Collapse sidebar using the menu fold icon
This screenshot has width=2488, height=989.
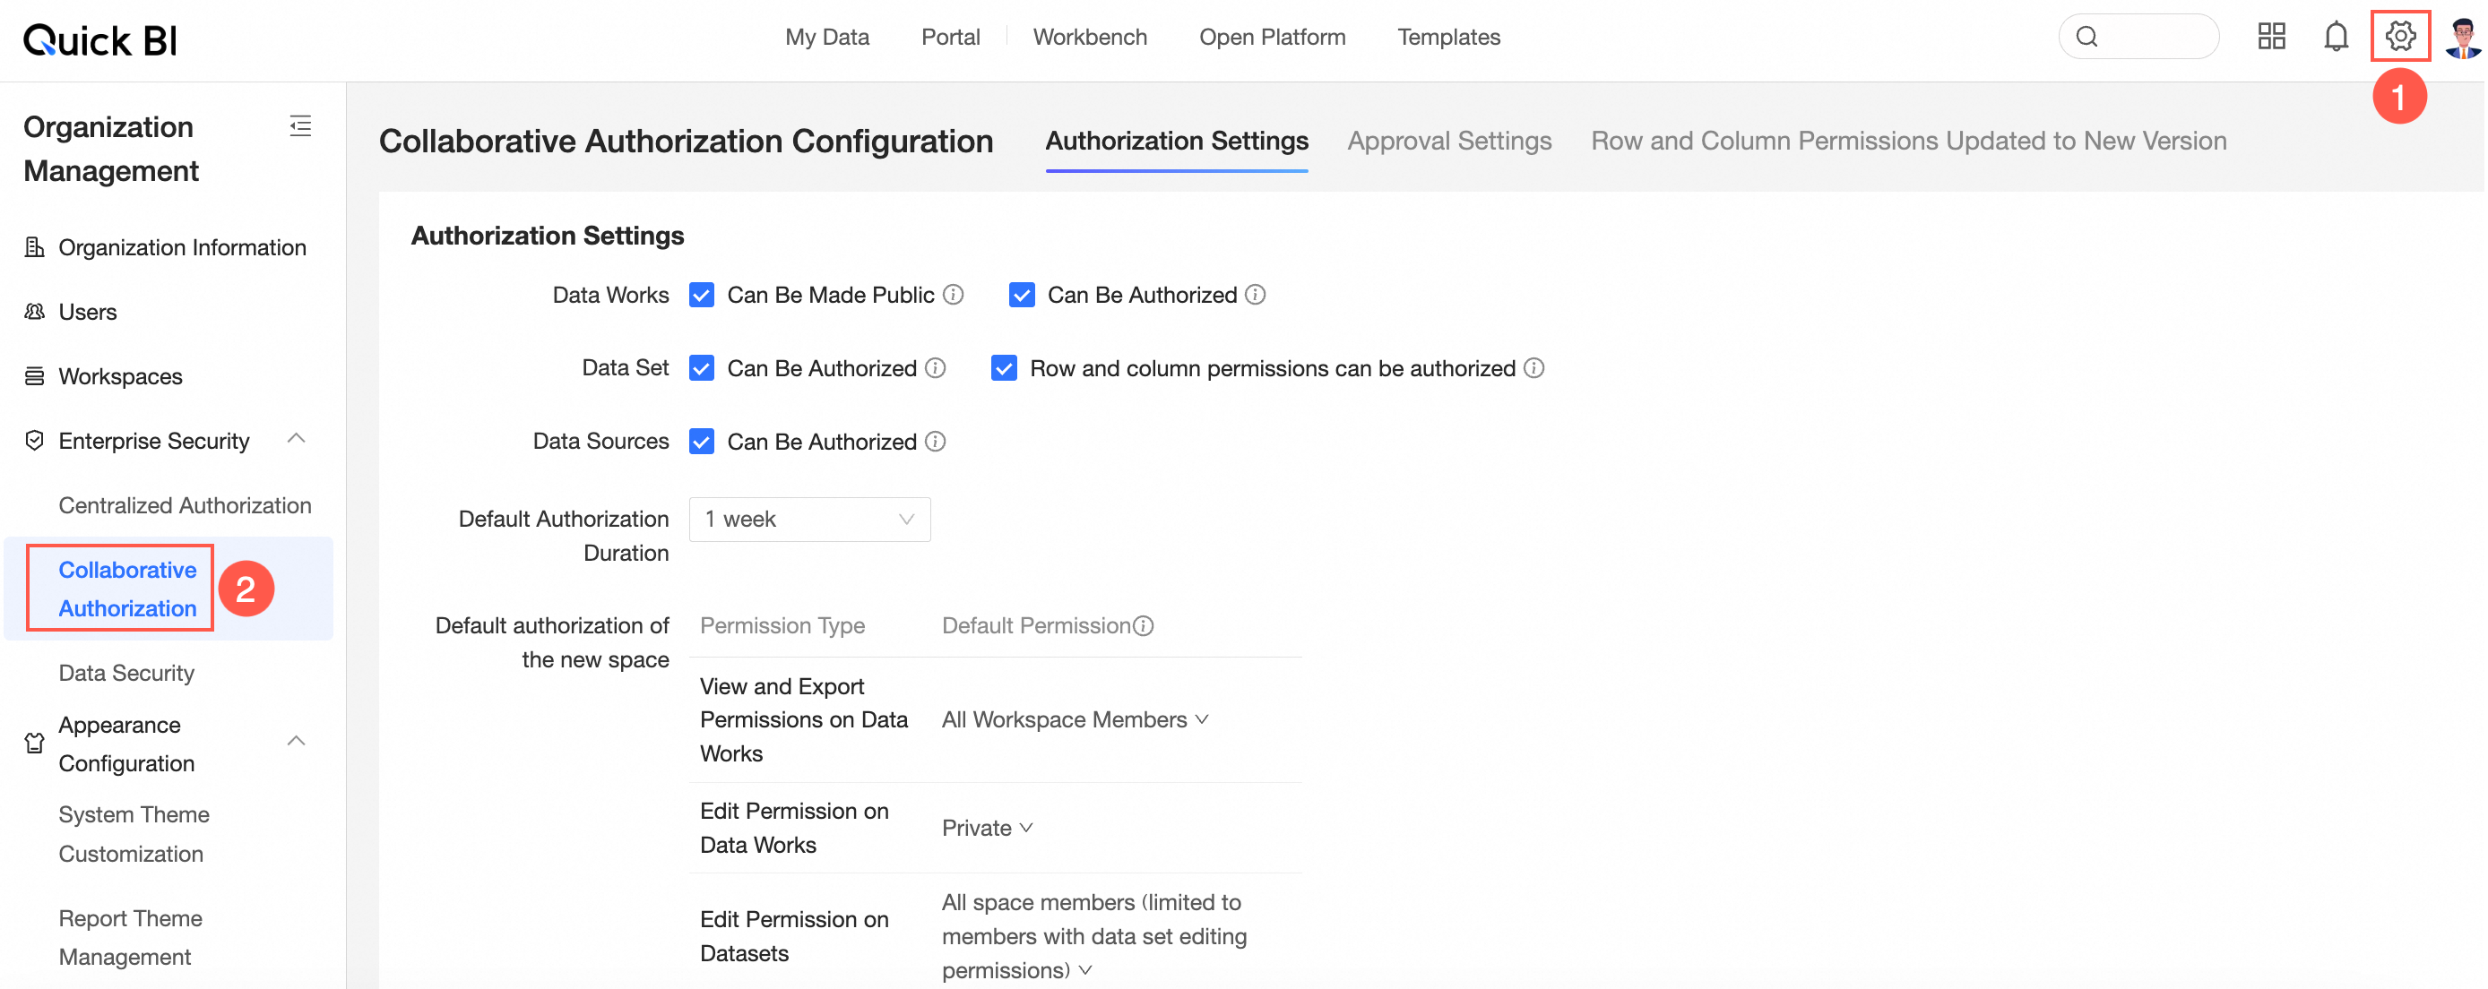(x=300, y=126)
